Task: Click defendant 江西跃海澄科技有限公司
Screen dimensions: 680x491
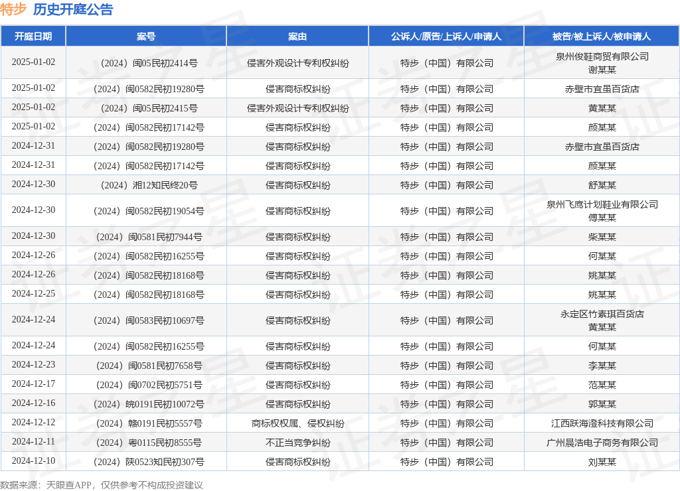Action: pos(602,423)
